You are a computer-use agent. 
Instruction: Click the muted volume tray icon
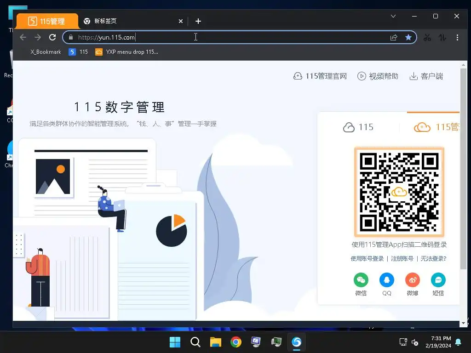coord(415,342)
